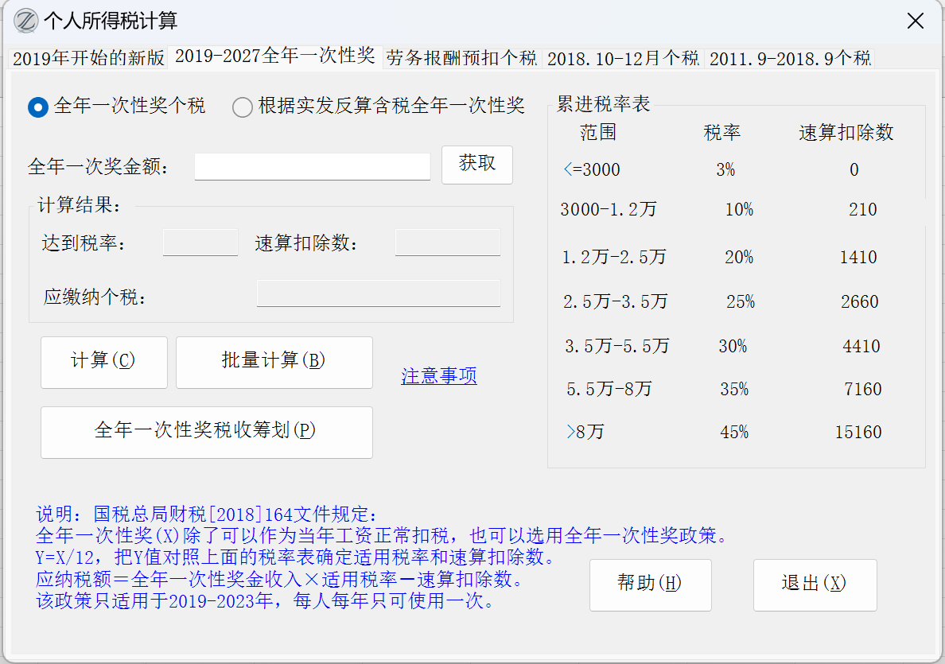Click the 应缴纳个税 result field

pos(378,294)
